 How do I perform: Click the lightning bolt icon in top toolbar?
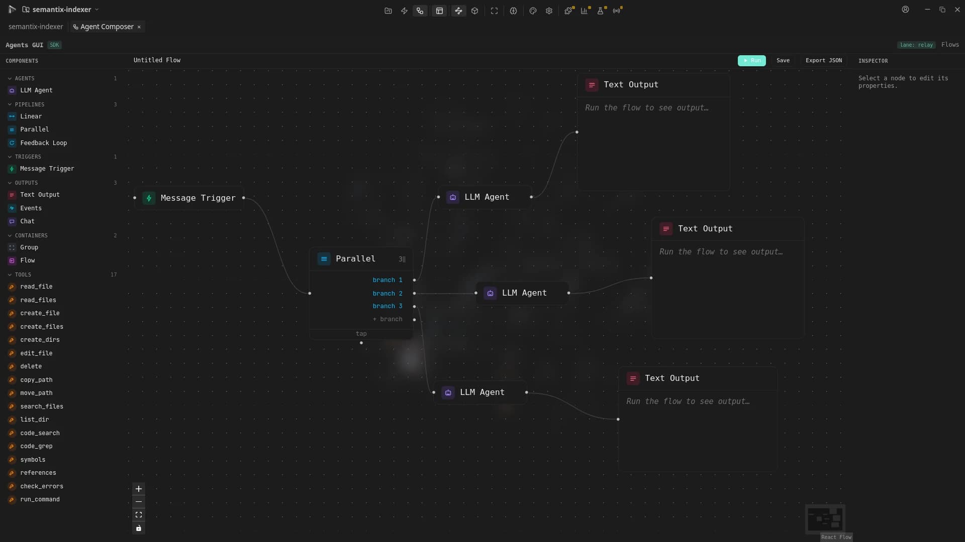(x=404, y=11)
